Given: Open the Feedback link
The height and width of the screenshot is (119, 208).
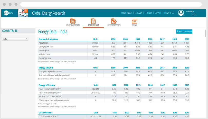Looking at the screenshot, I should [x=148, y=13].
